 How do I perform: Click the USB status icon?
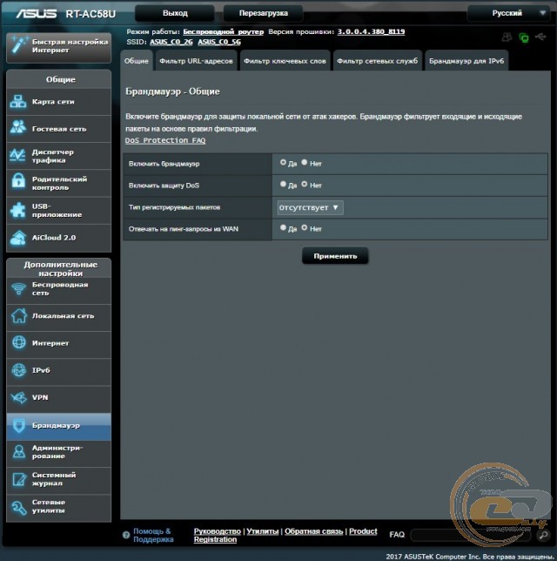540,37
